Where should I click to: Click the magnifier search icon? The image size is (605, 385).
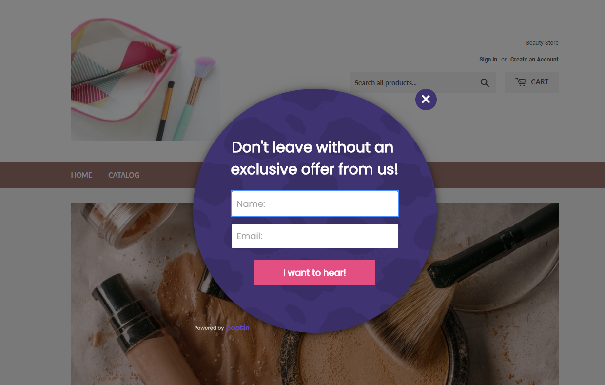point(485,83)
